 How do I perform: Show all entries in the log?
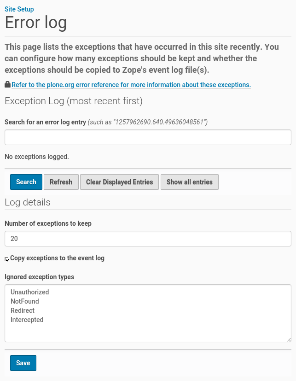pyautogui.click(x=189, y=182)
